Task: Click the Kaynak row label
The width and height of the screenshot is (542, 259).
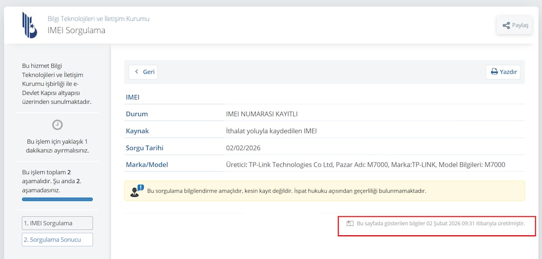Action: pos(137,131)
